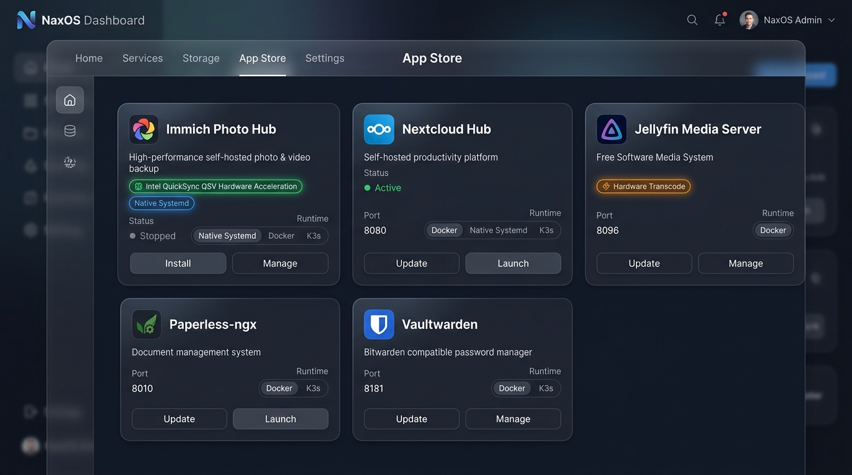Image resolution: width=852 pixels, height=475 pixels.
Task: Select the App Store tab
Action: coord(263,58)
